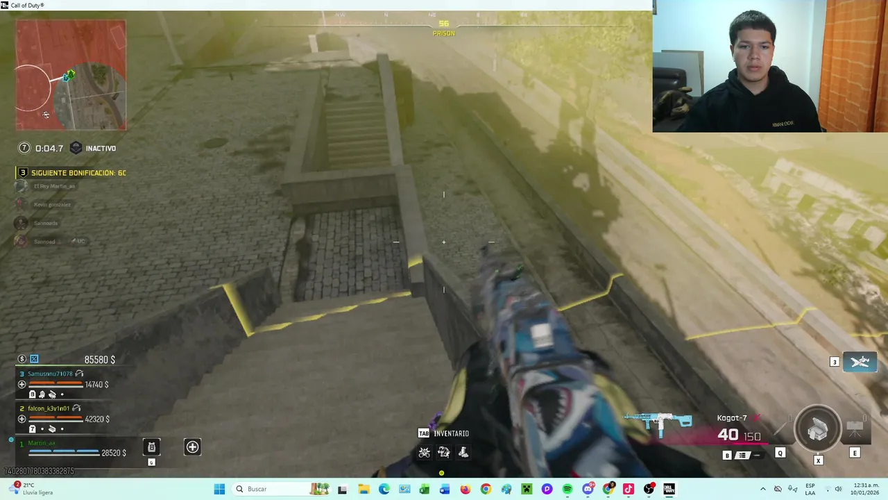Click Samusnnu71078 armor plate count icon
The height and width of the screenshot is (500, 888).
[x=32, y=394]
